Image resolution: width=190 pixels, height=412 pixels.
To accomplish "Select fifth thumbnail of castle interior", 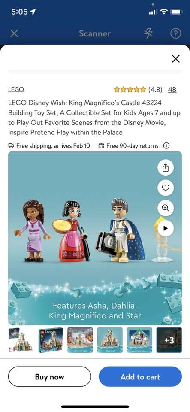I will pos(139,340).
